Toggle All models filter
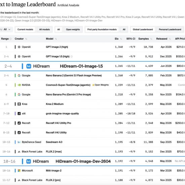Viewport: 185px width, 185px height. tap(44, 30)
